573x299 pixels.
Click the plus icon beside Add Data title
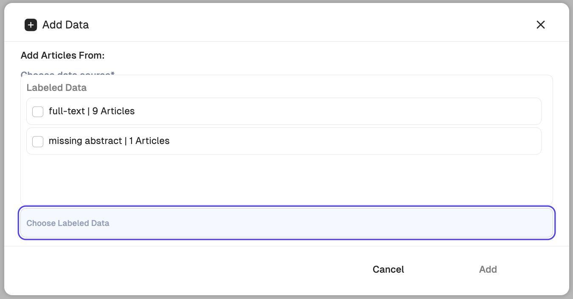point(30,25)
